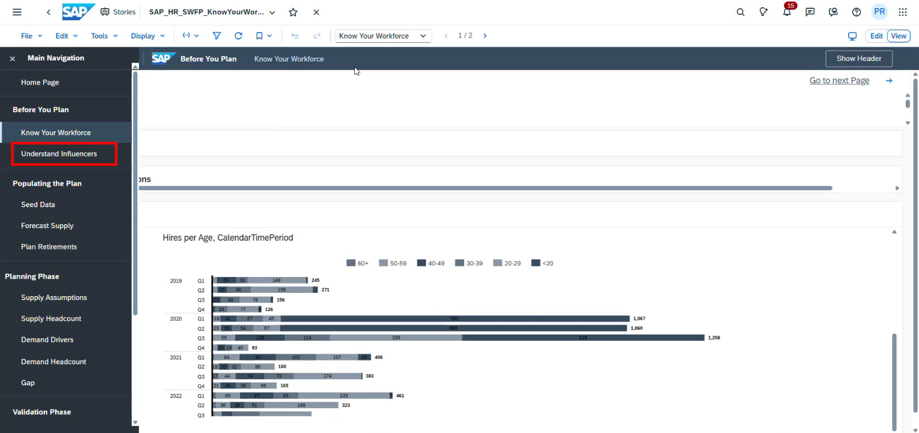Click the filter funnel icon in toolbar

click(x=217, y=36)
